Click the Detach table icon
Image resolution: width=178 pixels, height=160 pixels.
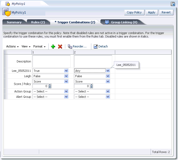(96, 46)
